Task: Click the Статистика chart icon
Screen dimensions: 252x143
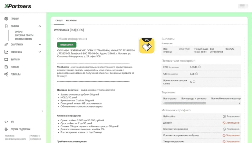Action: pyautogui.click(x=6, y=52)
